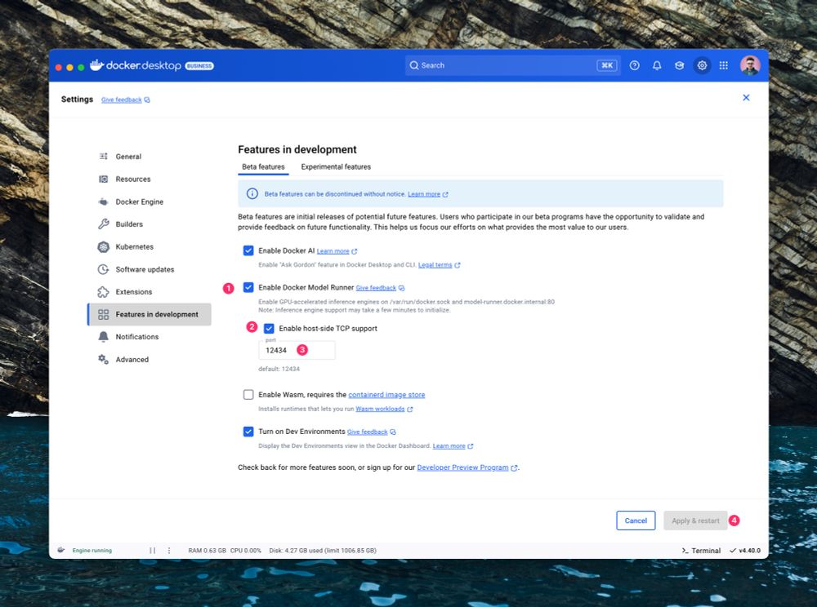This screenshot has width=817, height=607.
Task: Click the Kubernetes wheel icon
Action: (104, 247)
